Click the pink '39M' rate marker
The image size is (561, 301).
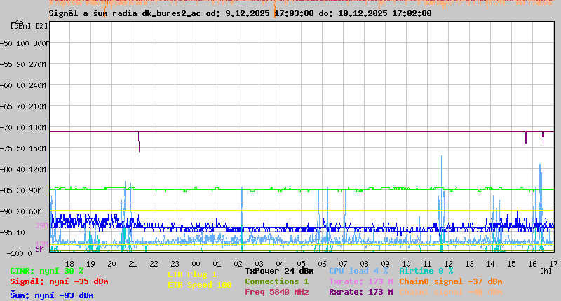point(42,225)
